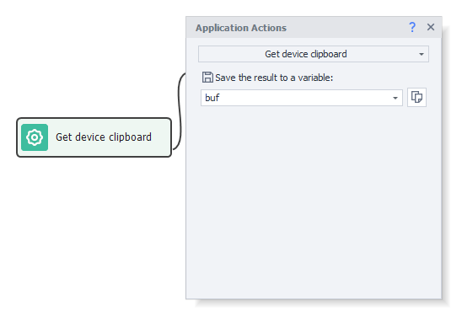This screenshot has width=462, height=322.
Task: Expand the 'buf' variable dropdown arrow
Action: [x=395, y=98]
